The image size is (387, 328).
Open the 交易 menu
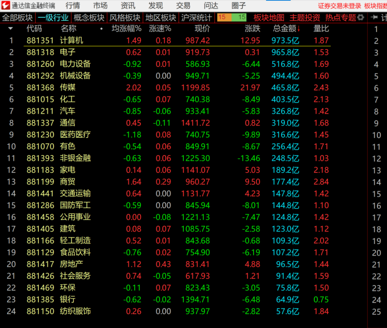(x=183, y=6)
